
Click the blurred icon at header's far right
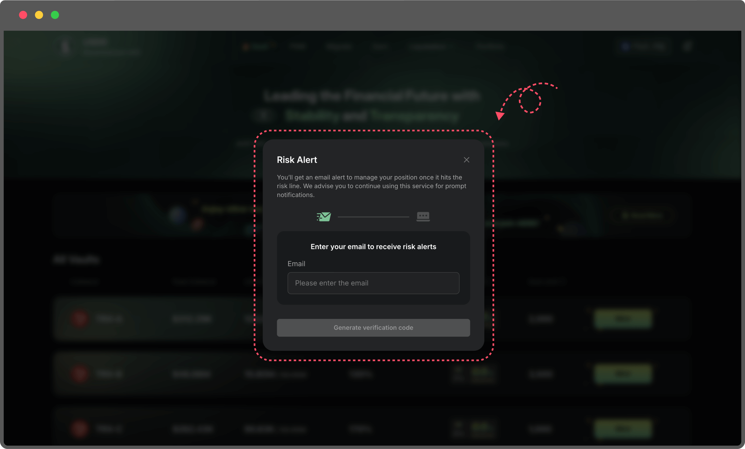tap(687, 46)
